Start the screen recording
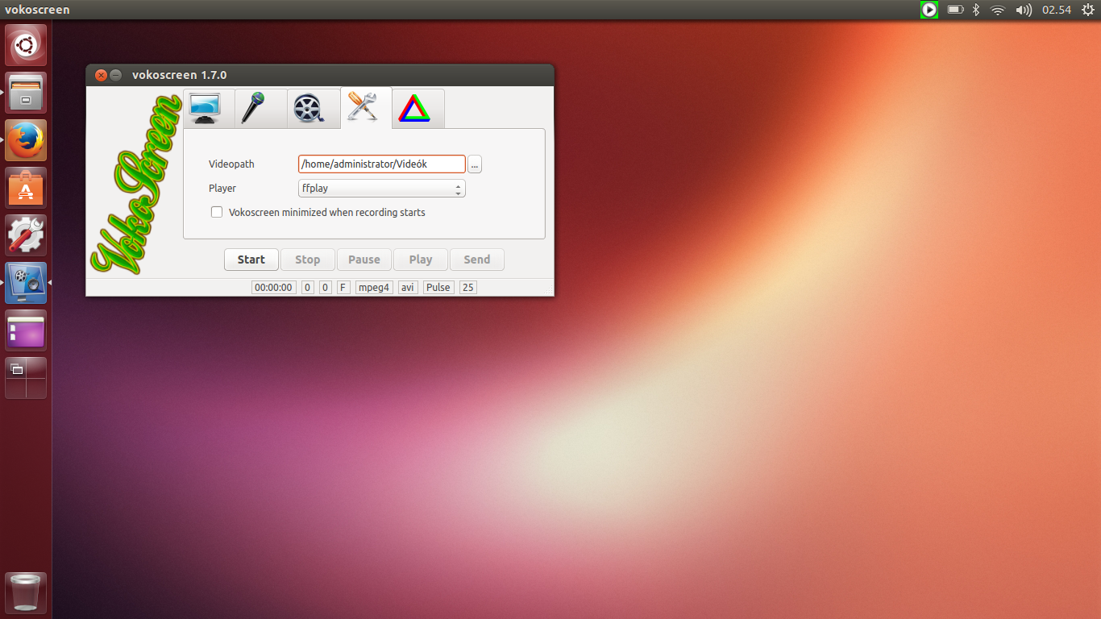Image resolution: width=1101 pixels, height=619 pixels. 251,260
